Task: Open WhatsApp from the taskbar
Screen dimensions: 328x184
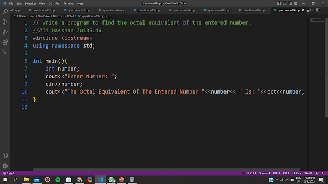Action: pos(111,179)
